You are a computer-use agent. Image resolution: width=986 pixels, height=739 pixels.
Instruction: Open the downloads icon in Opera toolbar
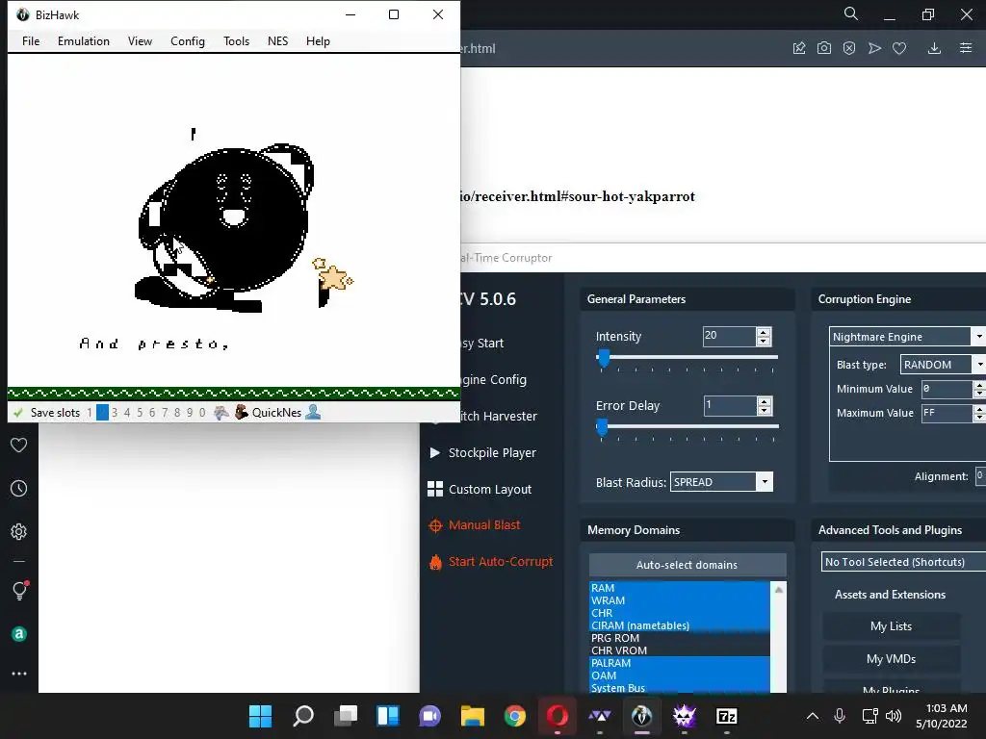(934, 48)
